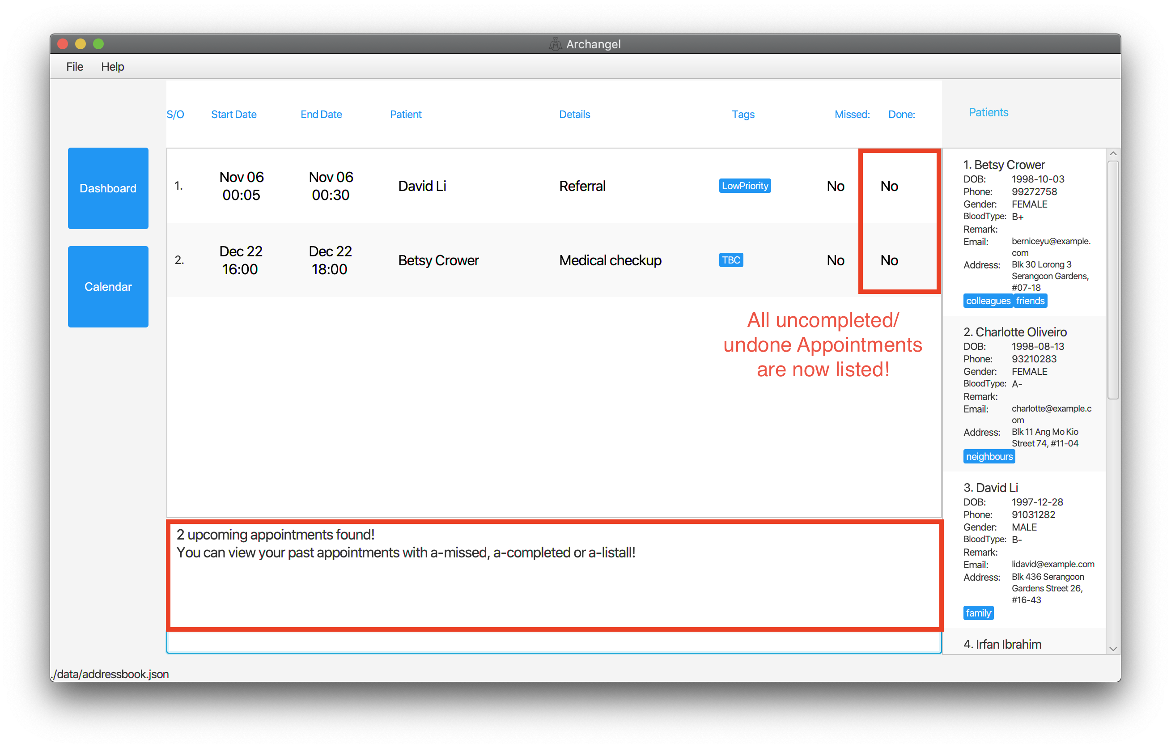Click the family tag on David Li

(x=978, y=613)
